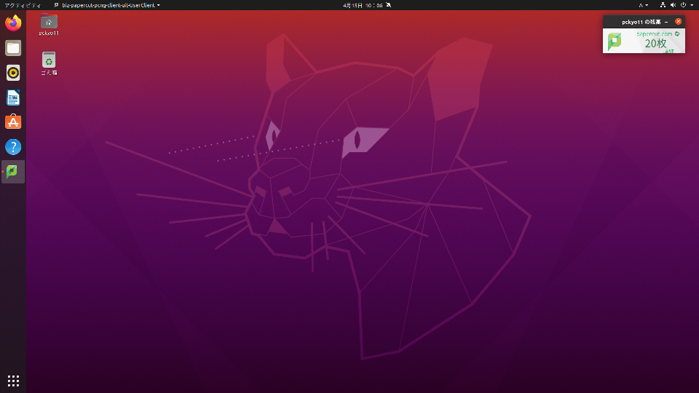
Task: Open the アクティビティ overview
Action: tap(23, 5)
